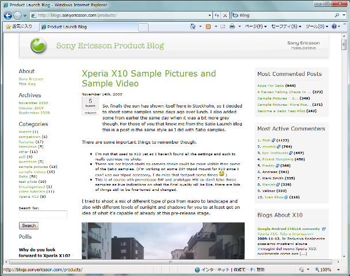Image resolution: width=350 pixels, height=276 pixels.
Task: Click the toolbar overflow chevron
Action: pyautogui.click(x=345, y=24)
